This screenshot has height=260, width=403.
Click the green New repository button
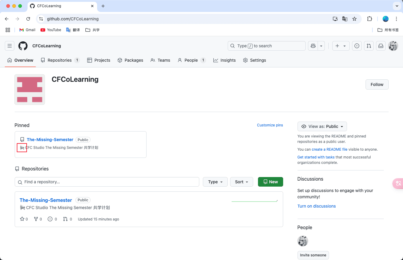point(270,182)
